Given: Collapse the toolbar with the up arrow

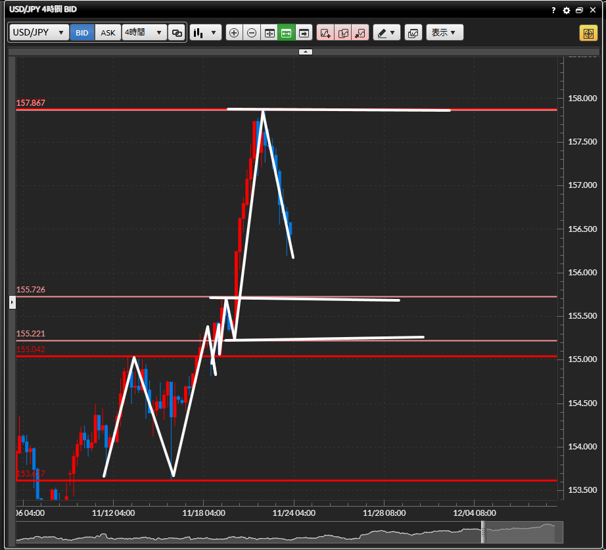Looking at the screenshot, I should point(305,51).
